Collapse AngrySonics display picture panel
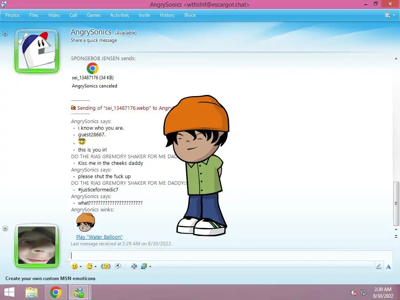 tap(5, 34)
